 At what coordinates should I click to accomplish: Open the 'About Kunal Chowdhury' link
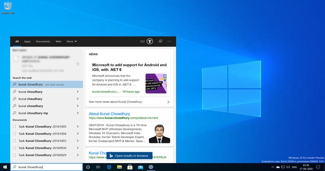[x=109, y=114]
